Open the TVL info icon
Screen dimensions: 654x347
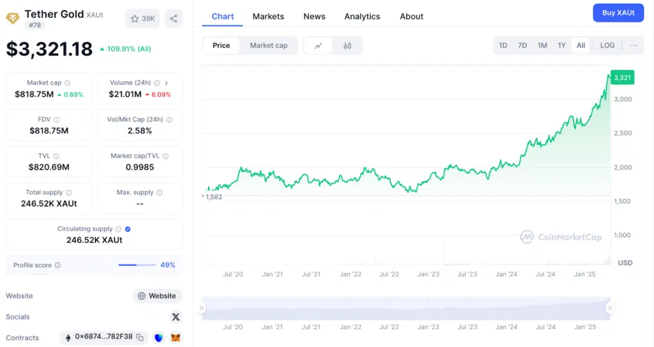(x=56, y=156)
